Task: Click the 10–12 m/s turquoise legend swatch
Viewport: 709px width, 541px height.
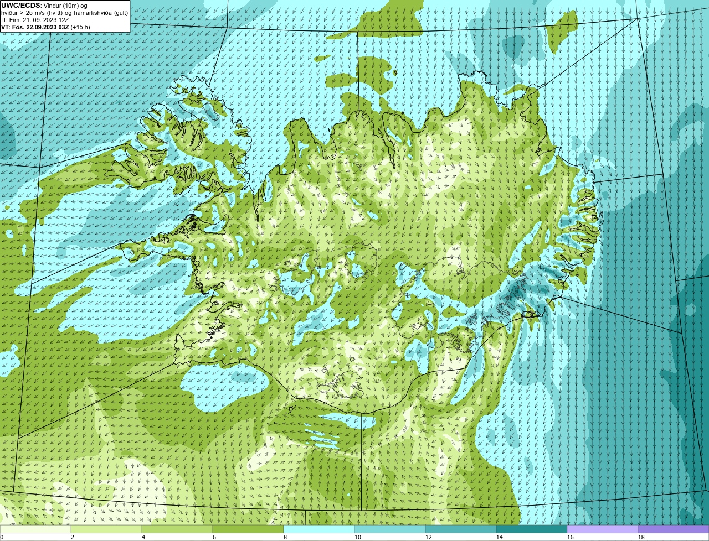Action: tap(390, 529)
